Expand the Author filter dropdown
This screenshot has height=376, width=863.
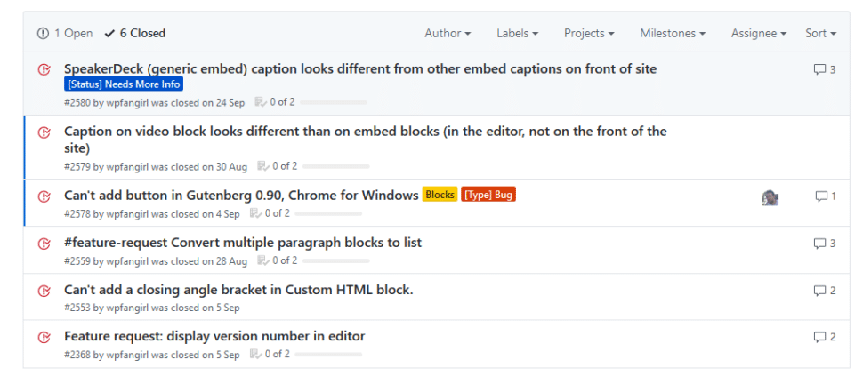(448, 34)
